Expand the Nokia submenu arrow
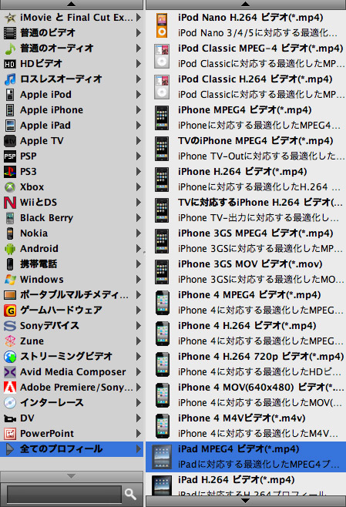The width and height of the screenshot is (346, 507). pos(139,233)
